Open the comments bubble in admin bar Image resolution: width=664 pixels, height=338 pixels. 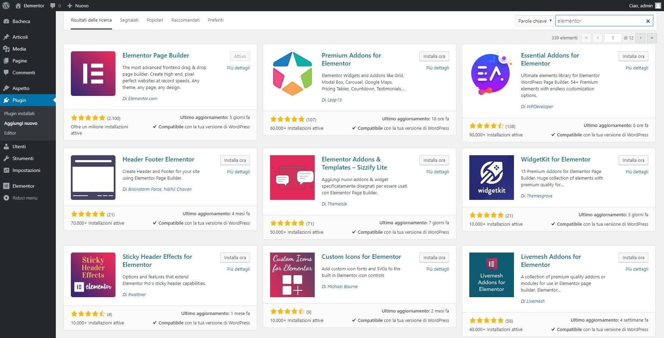click(x=53, y=6)
